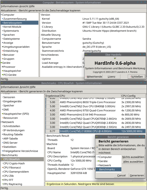Open the Routing-Tabelle icon entry
147x190 pixels.
3,134
